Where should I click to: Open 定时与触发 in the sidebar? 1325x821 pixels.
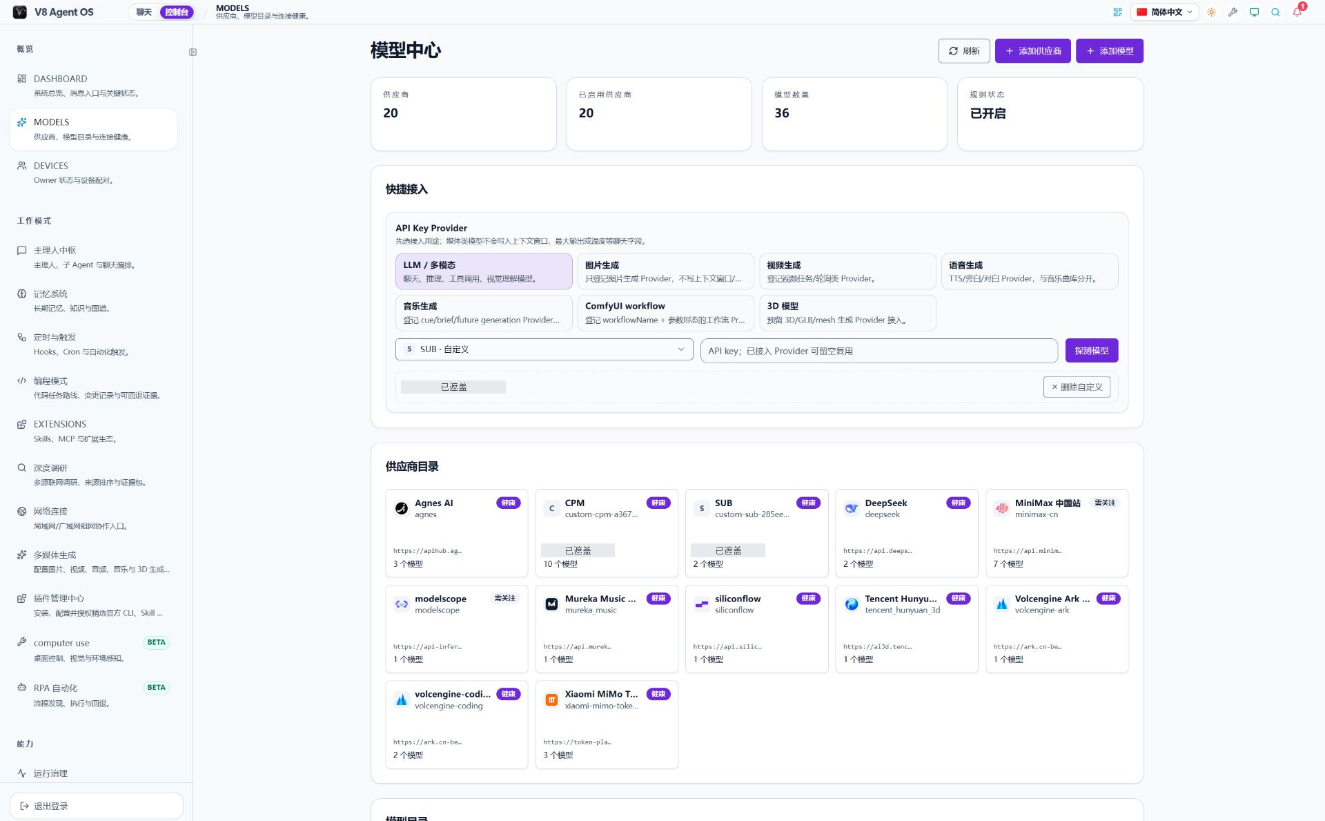(x=93, y=345)
